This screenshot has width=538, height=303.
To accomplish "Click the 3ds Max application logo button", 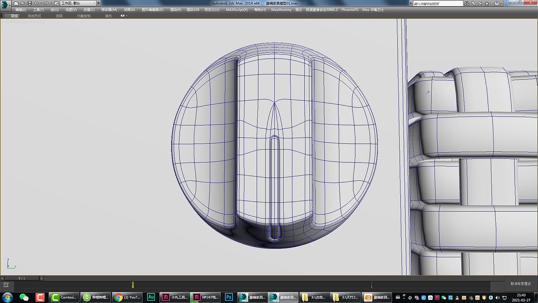I will click(5, 5).
